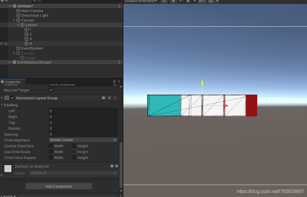Collapse the Untitled* scene tree arrow
The height and width of the screenshot is (197, 307).
tap(10, 6)
